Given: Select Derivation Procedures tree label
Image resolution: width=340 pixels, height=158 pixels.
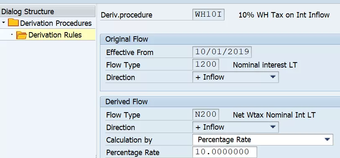Looking at the screenshot, I should 56,23.
